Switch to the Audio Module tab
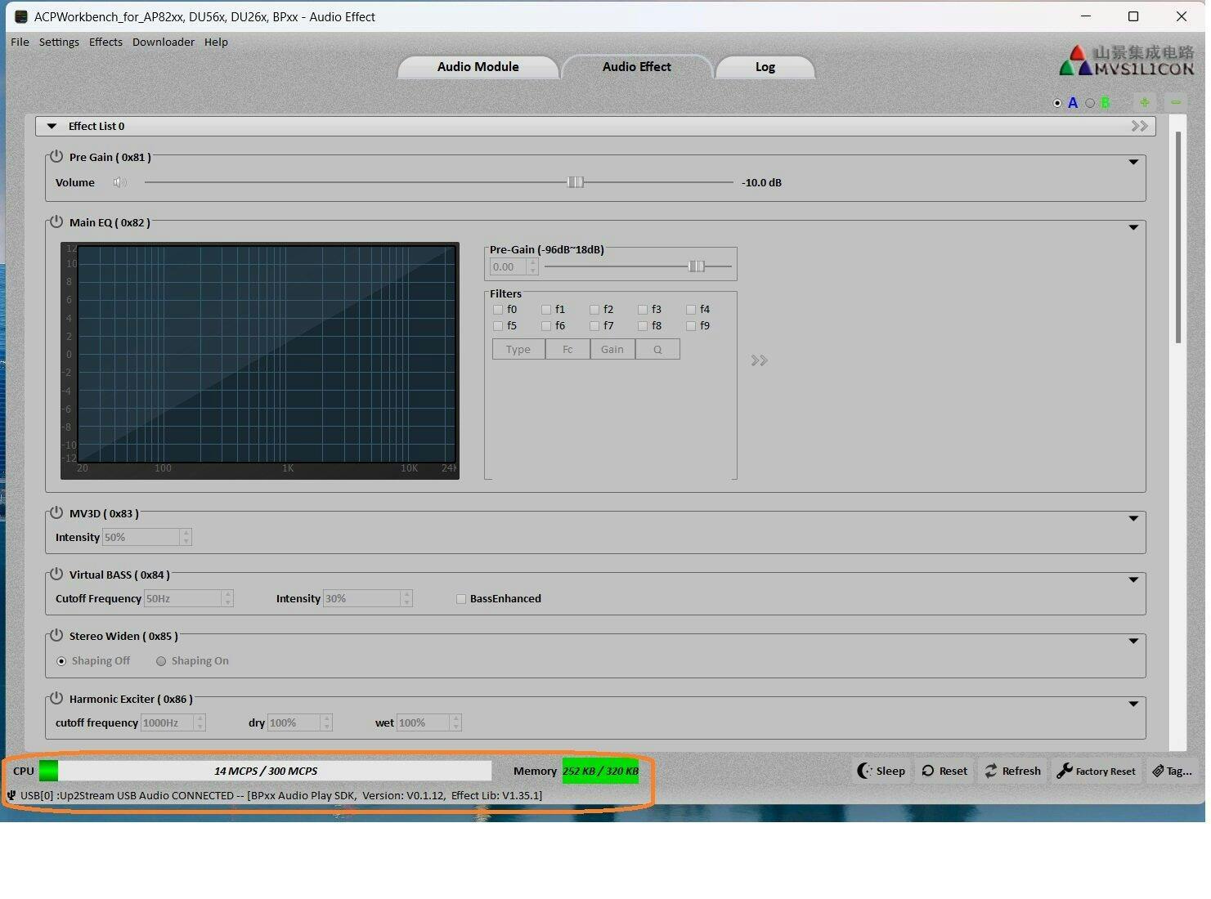This screenshot has height=899, width=1211. [478, 67]
